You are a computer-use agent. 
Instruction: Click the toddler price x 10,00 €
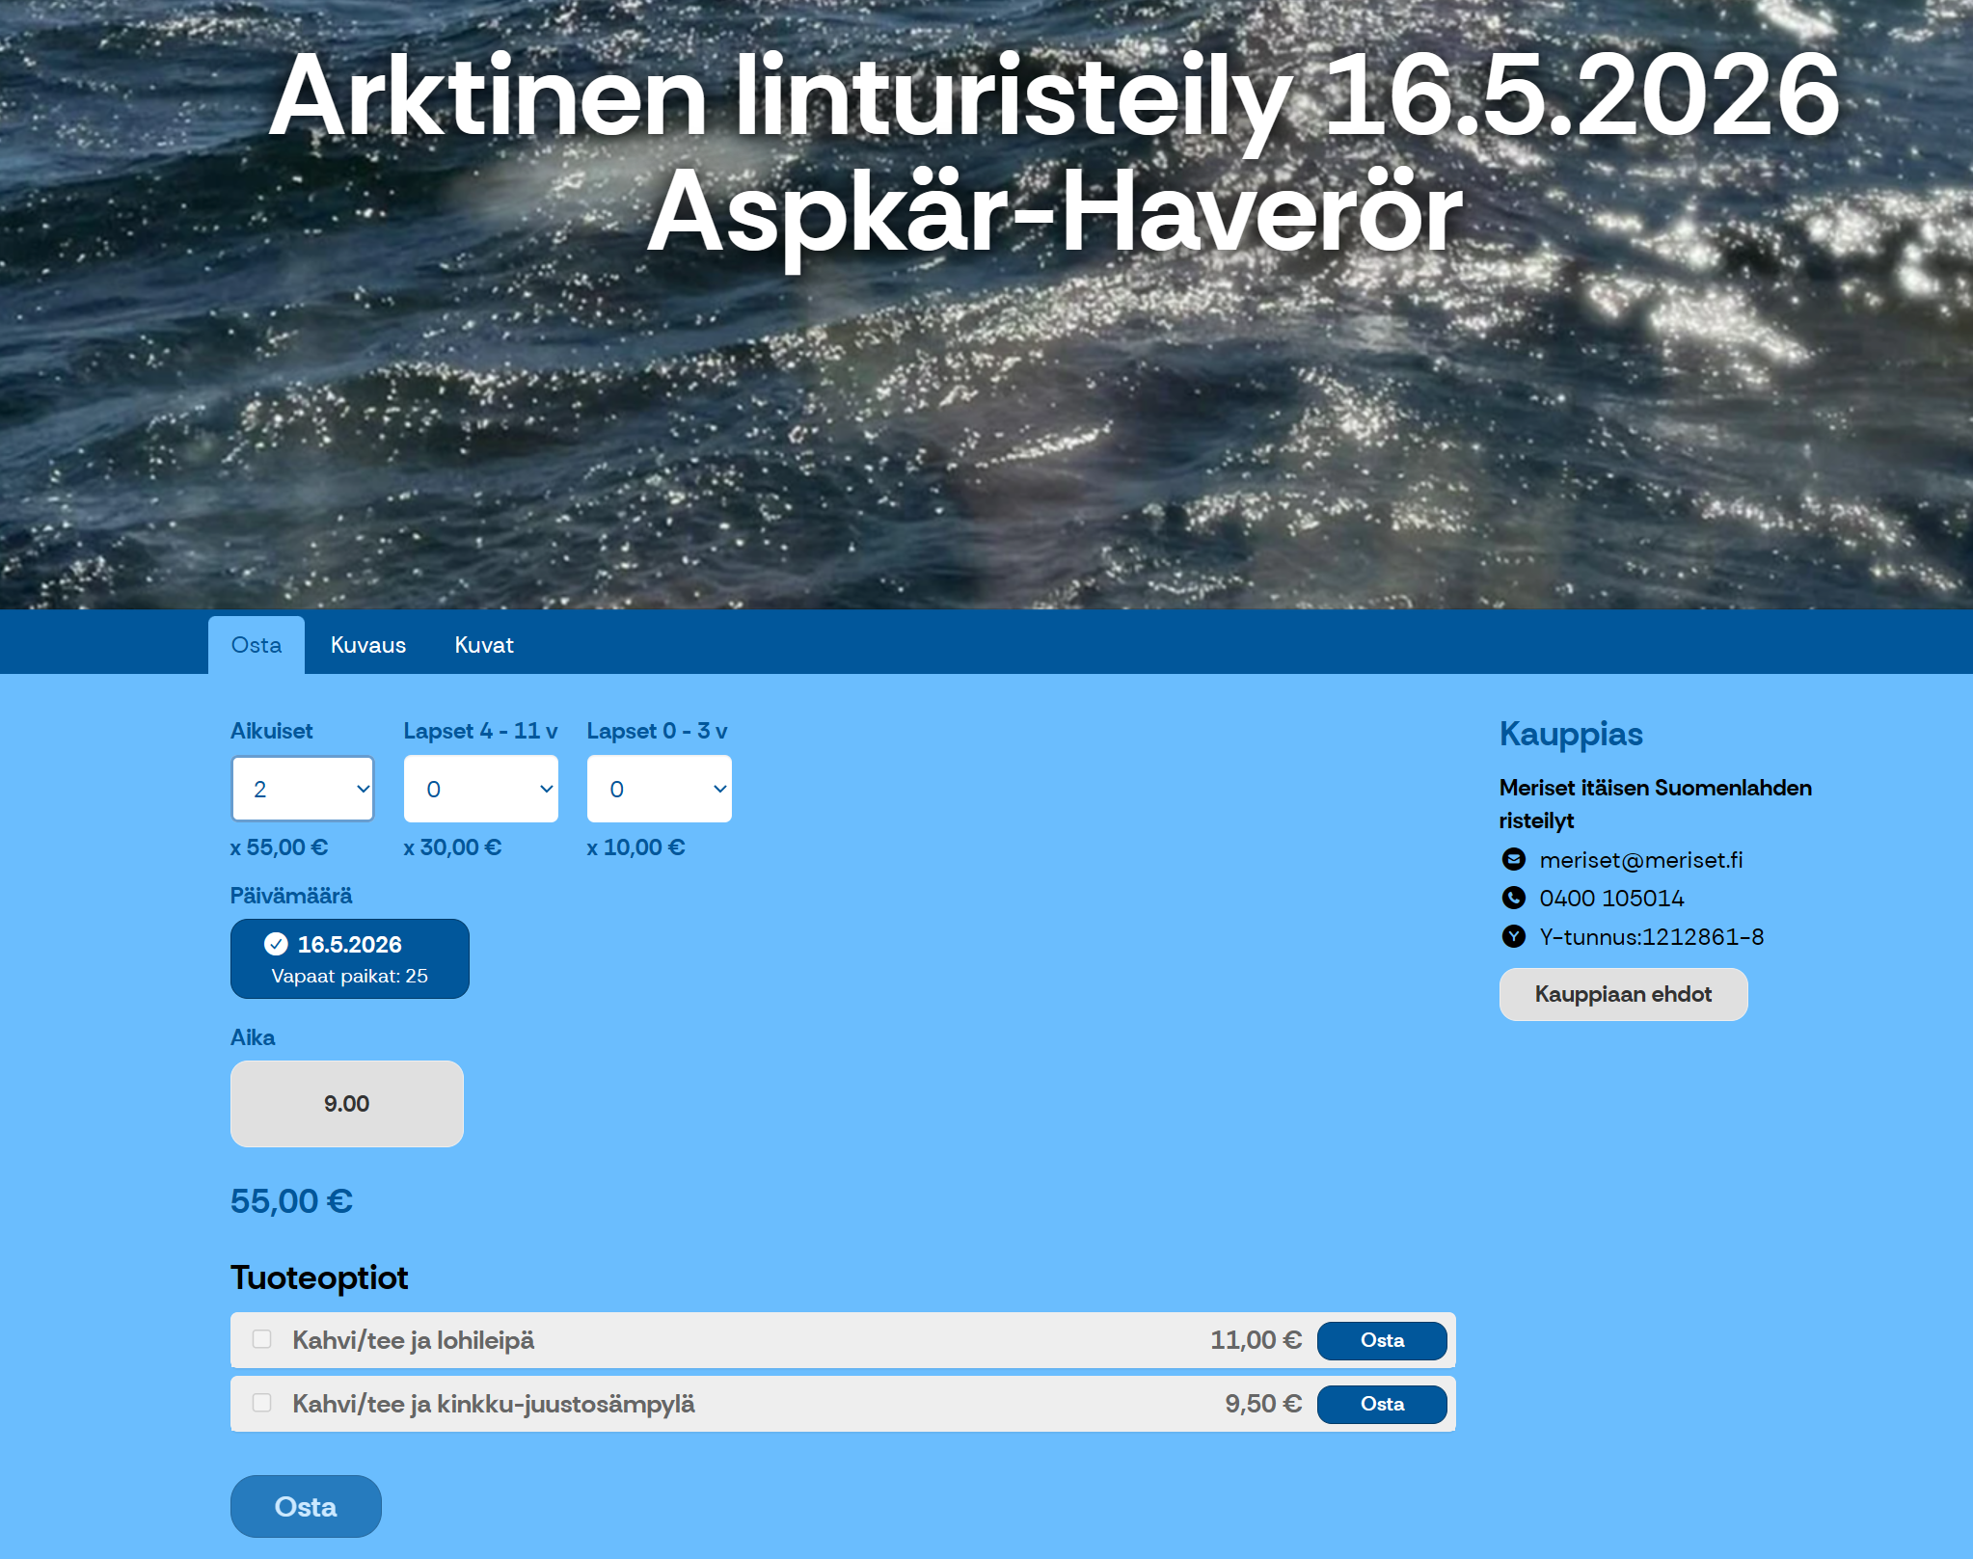tap(635, 847)
